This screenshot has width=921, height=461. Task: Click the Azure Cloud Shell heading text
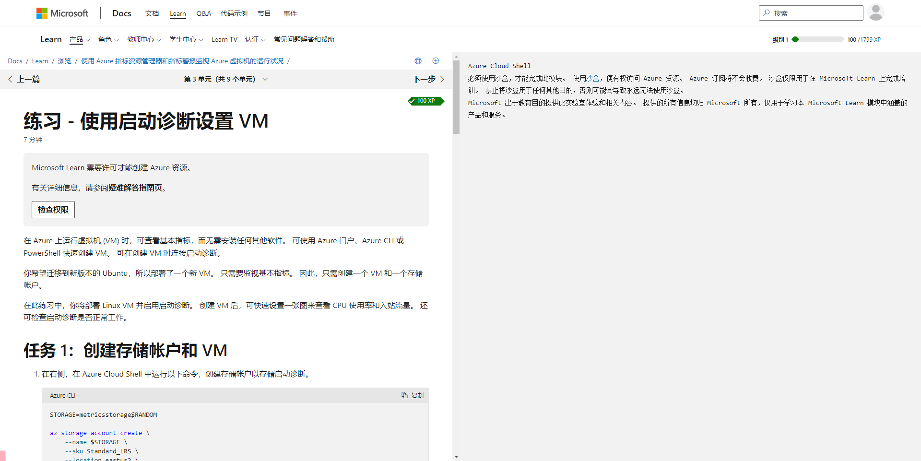[x=499, y=66]
